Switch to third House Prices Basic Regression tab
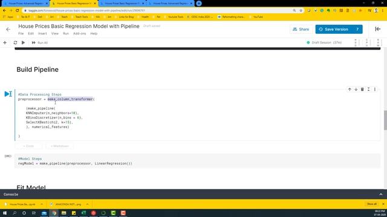387x217 pixels. [x=122, y=4]
